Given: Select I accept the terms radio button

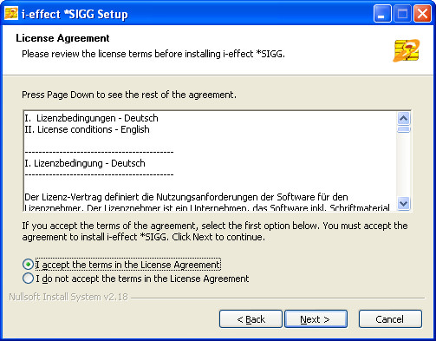Looking at the screenshot, I should tap(28, 265).
